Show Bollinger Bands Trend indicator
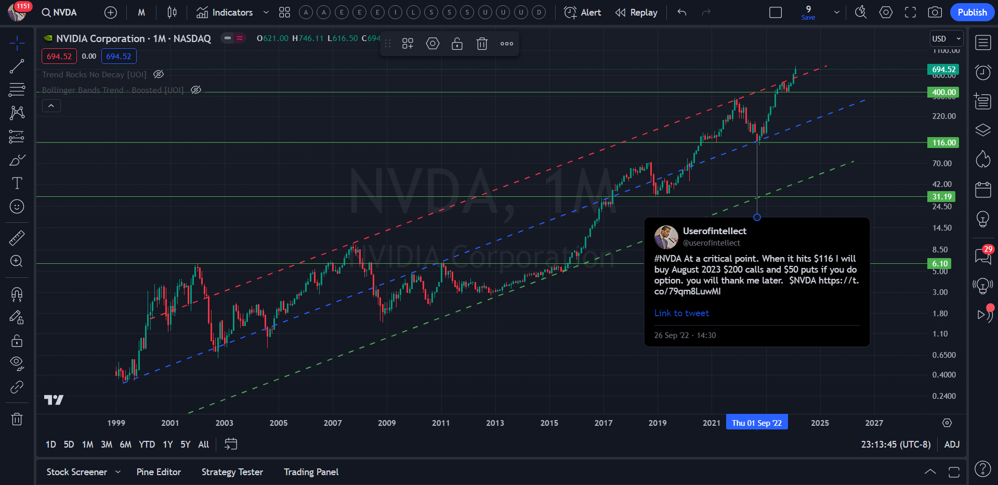 tap(195, 90)
